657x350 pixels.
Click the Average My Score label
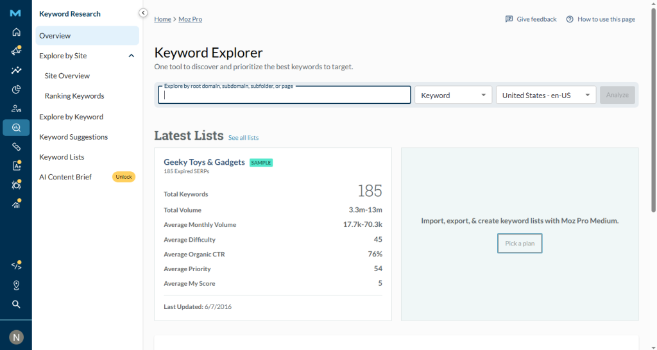pyautogui.click(x=189, y=283)
